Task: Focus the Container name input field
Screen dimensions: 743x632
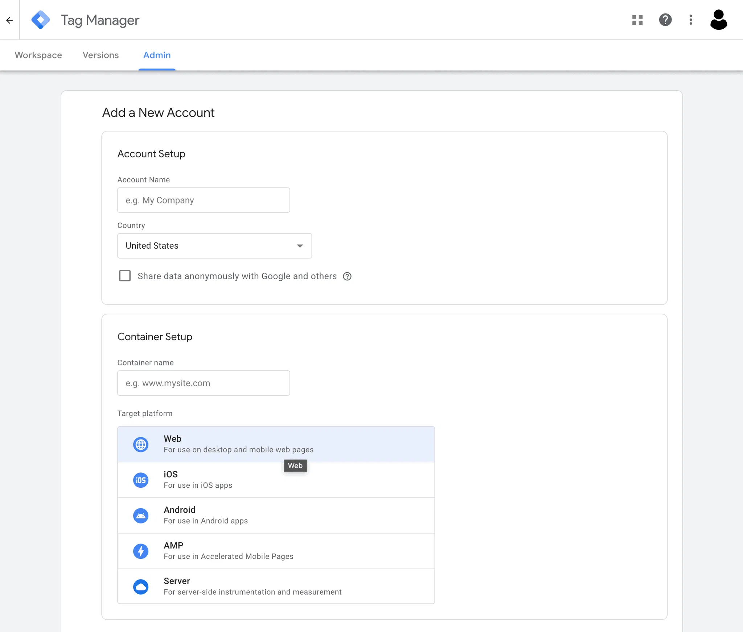Action: pos(204,383)
